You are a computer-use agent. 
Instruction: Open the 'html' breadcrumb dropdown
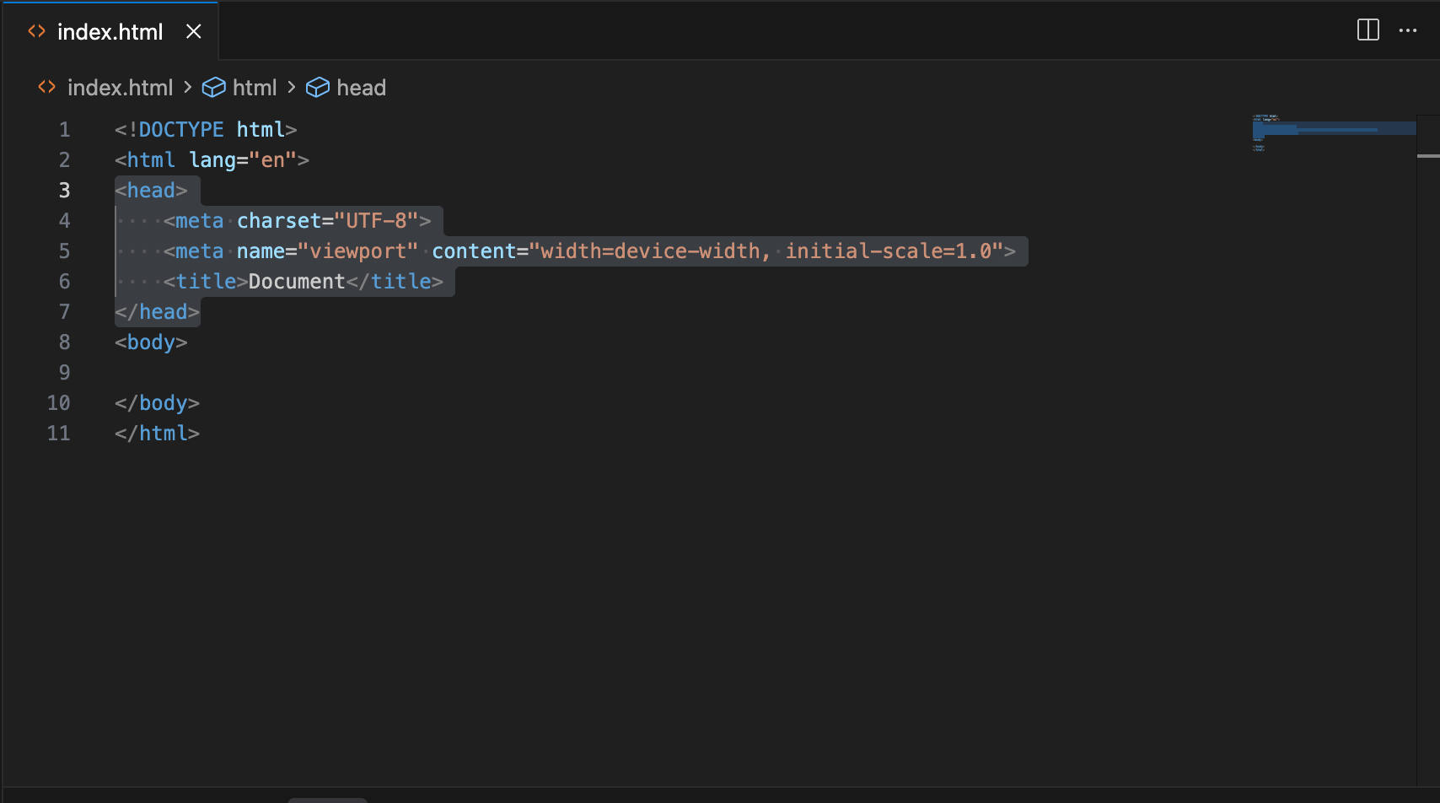tap(255, 87)
